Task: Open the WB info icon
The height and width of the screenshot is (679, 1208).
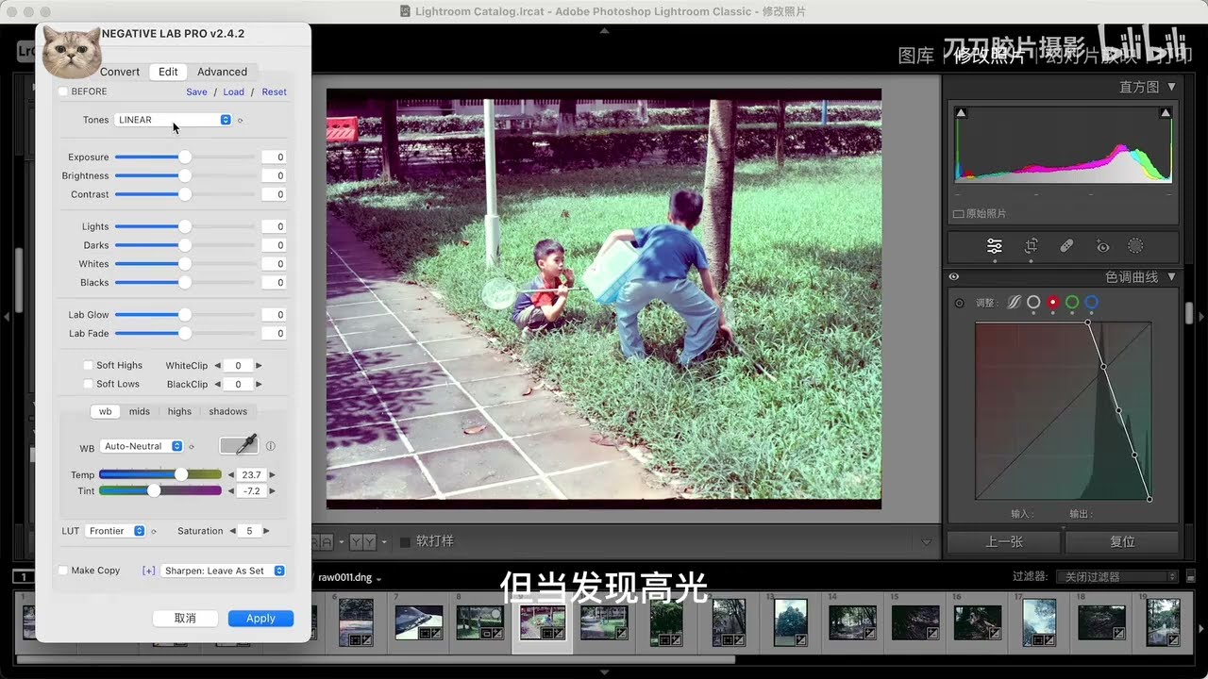Action: pos(271,446)
